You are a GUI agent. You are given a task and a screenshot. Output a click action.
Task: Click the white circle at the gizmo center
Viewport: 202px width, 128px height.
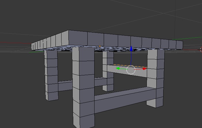click(131, 70)
